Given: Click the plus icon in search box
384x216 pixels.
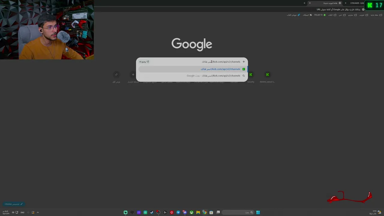Looking at the screenshot, I should (x=244, y=62).
